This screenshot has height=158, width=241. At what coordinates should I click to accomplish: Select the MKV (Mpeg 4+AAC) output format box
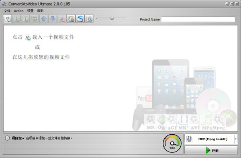coord(211,139)
